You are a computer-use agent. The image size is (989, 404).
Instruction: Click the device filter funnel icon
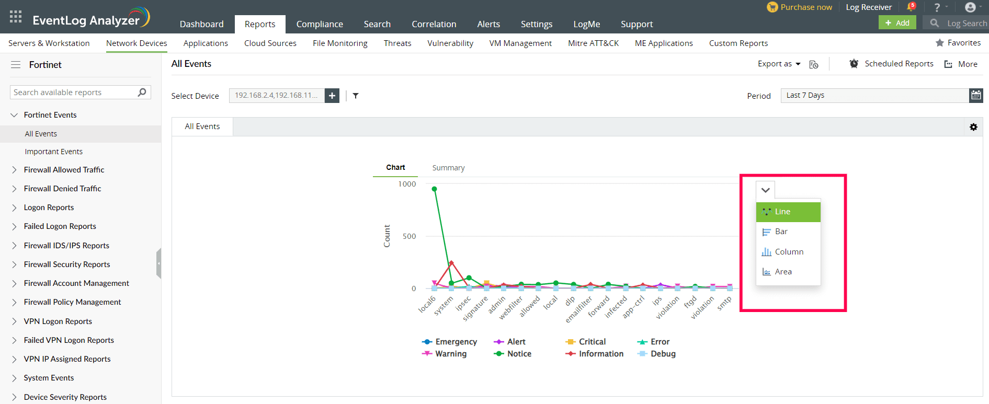[356, 96]
